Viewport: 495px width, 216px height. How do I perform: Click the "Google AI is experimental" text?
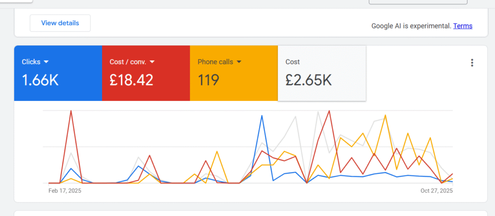pyautogui.click(x=411, y=26)
